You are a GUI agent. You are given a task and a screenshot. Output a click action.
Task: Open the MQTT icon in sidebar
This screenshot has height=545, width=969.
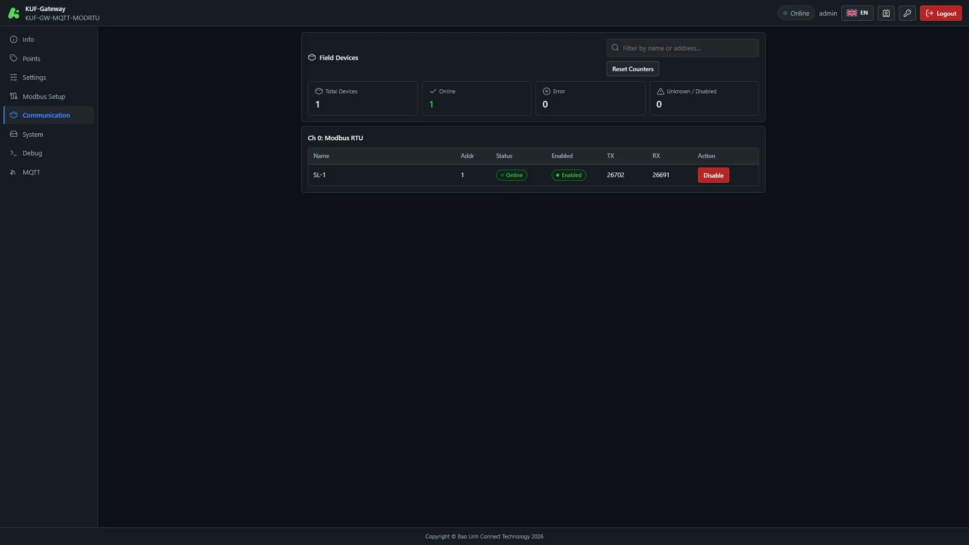point(14,172)
